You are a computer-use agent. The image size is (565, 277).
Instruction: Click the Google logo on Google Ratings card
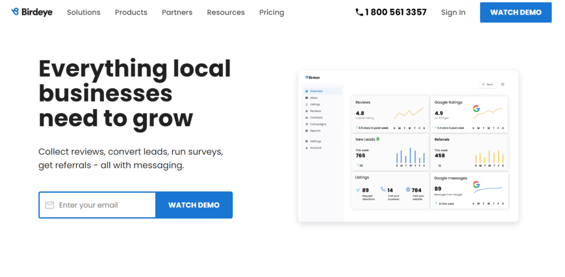(476, 108)
